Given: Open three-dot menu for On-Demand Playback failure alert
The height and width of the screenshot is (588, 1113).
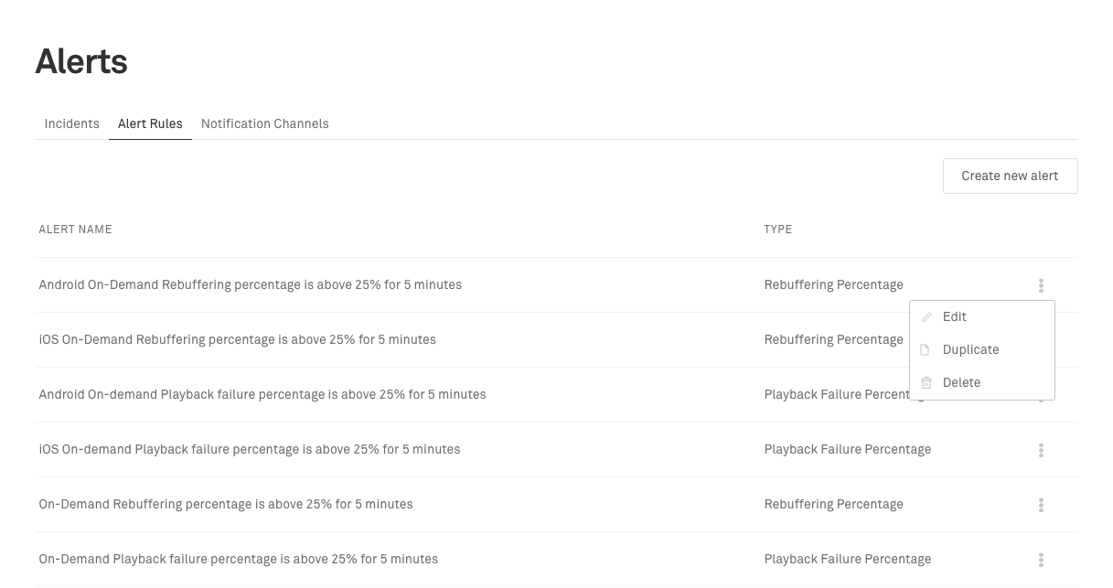Looking at the screenshot, I should (x=1041, y=560).
